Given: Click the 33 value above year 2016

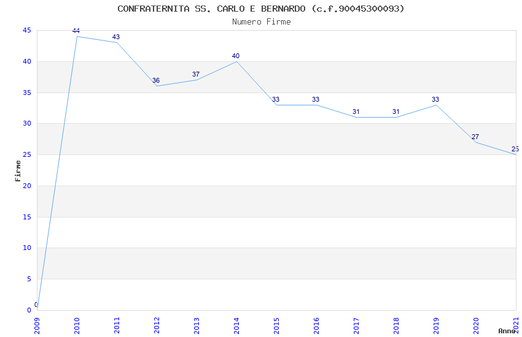Looking at the screenshot, I should pos(316,99).
